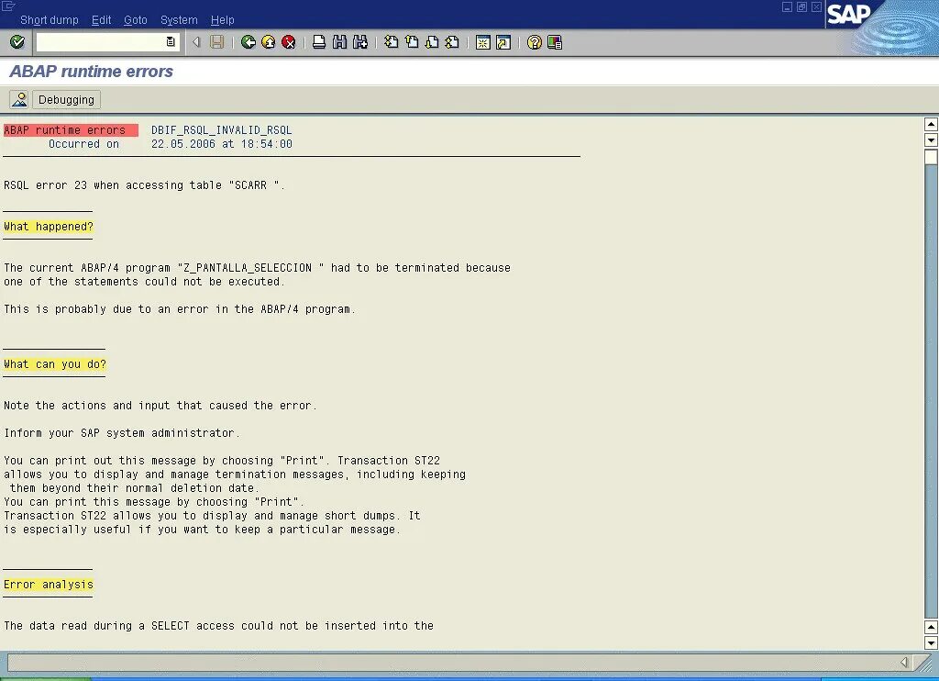939x681 pixels.
Task: Go to the next page icon
Action: click(x=432, y=42)
